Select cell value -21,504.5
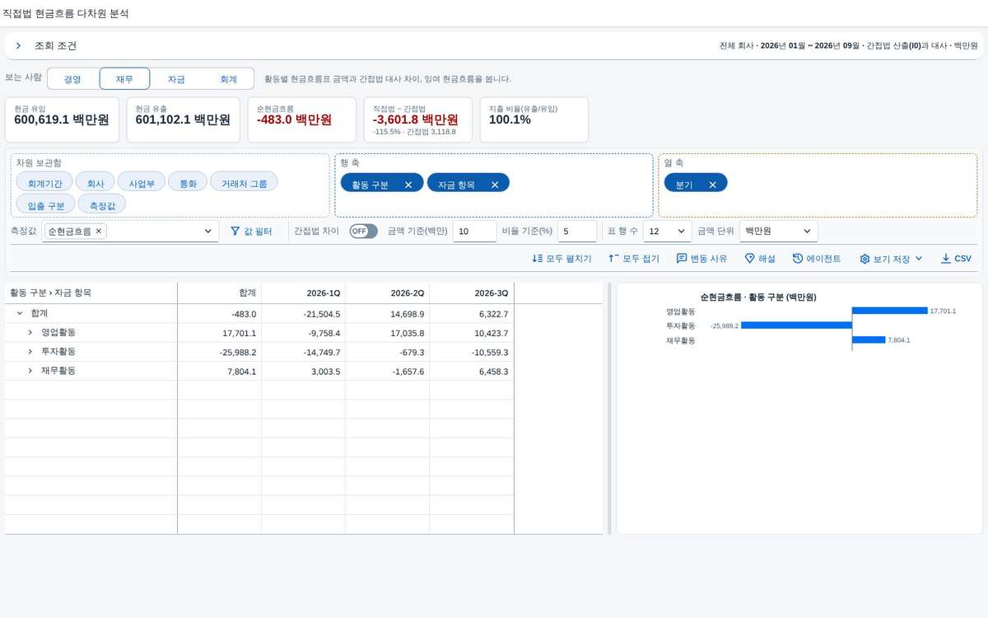The image size is (988, 618). [304, 314]
